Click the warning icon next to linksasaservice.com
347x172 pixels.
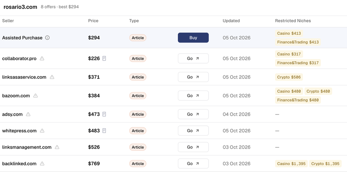tap(52, 77)
